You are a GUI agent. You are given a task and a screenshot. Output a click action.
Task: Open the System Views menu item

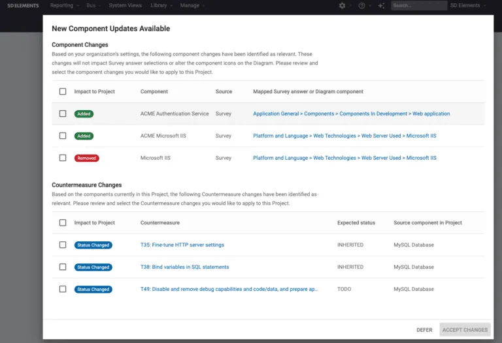point(125,5)
